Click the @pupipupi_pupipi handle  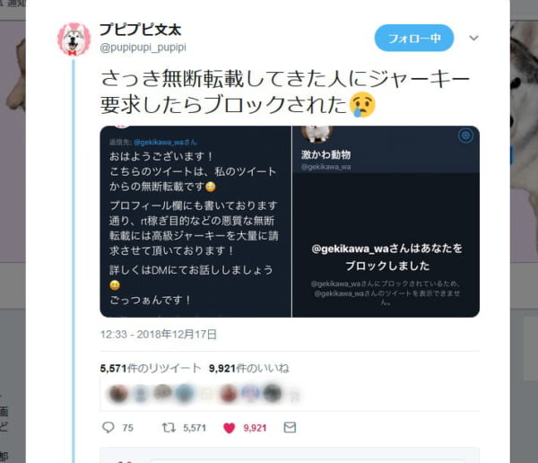pyautogui.click(x=143, y=48)
